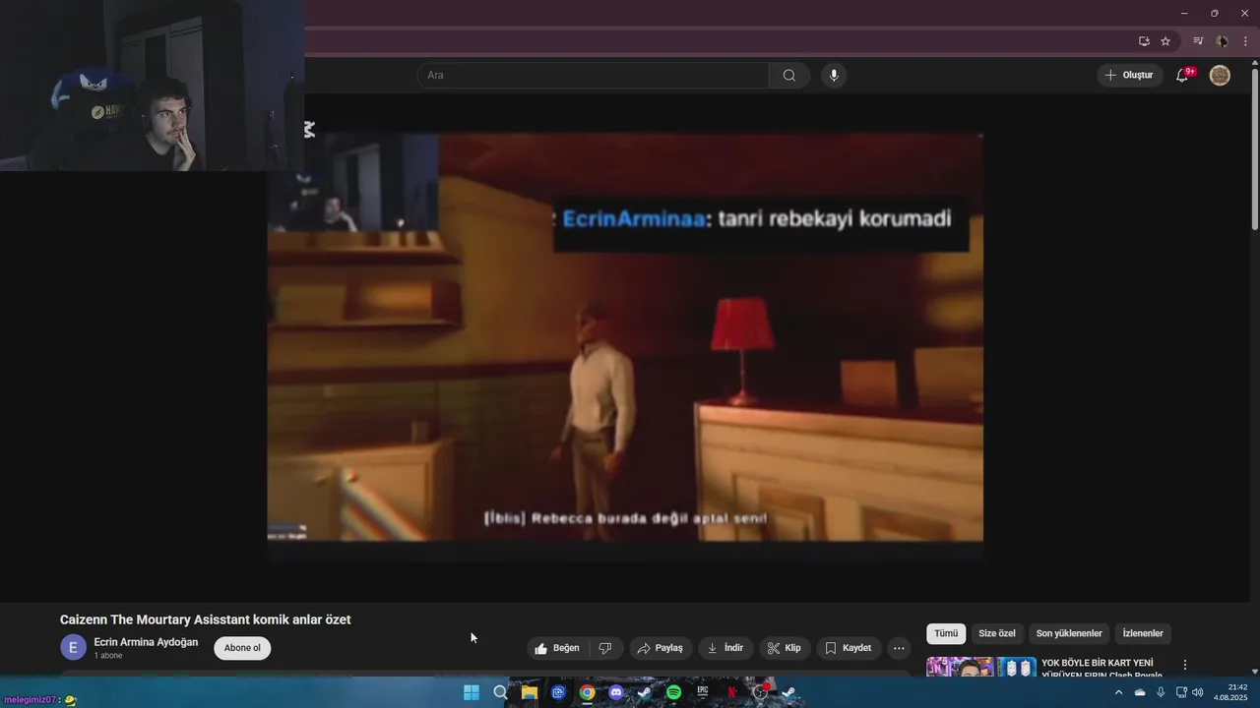Like the video with Beğen
1260x708 pixels.
coord(557,648)
